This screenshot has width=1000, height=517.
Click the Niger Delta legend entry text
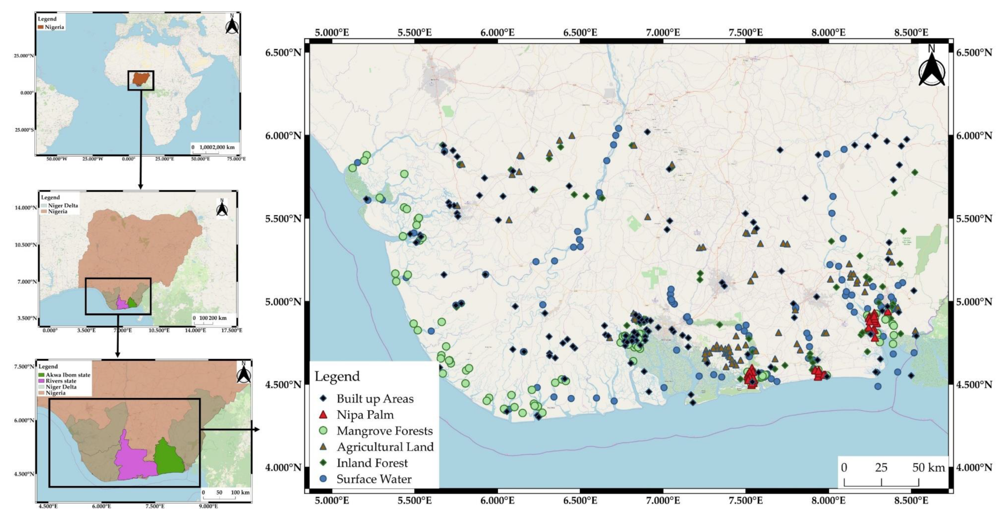click(x=63, y=205)
